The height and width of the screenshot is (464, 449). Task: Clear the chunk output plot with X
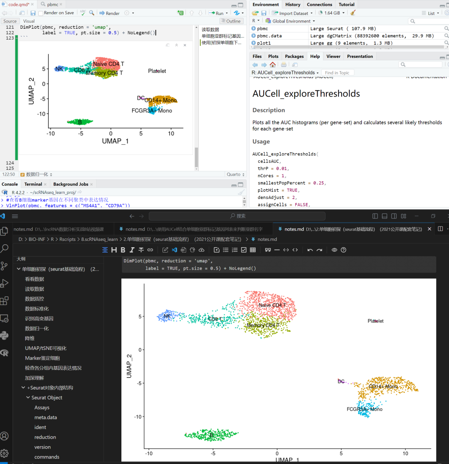[185, 45]
